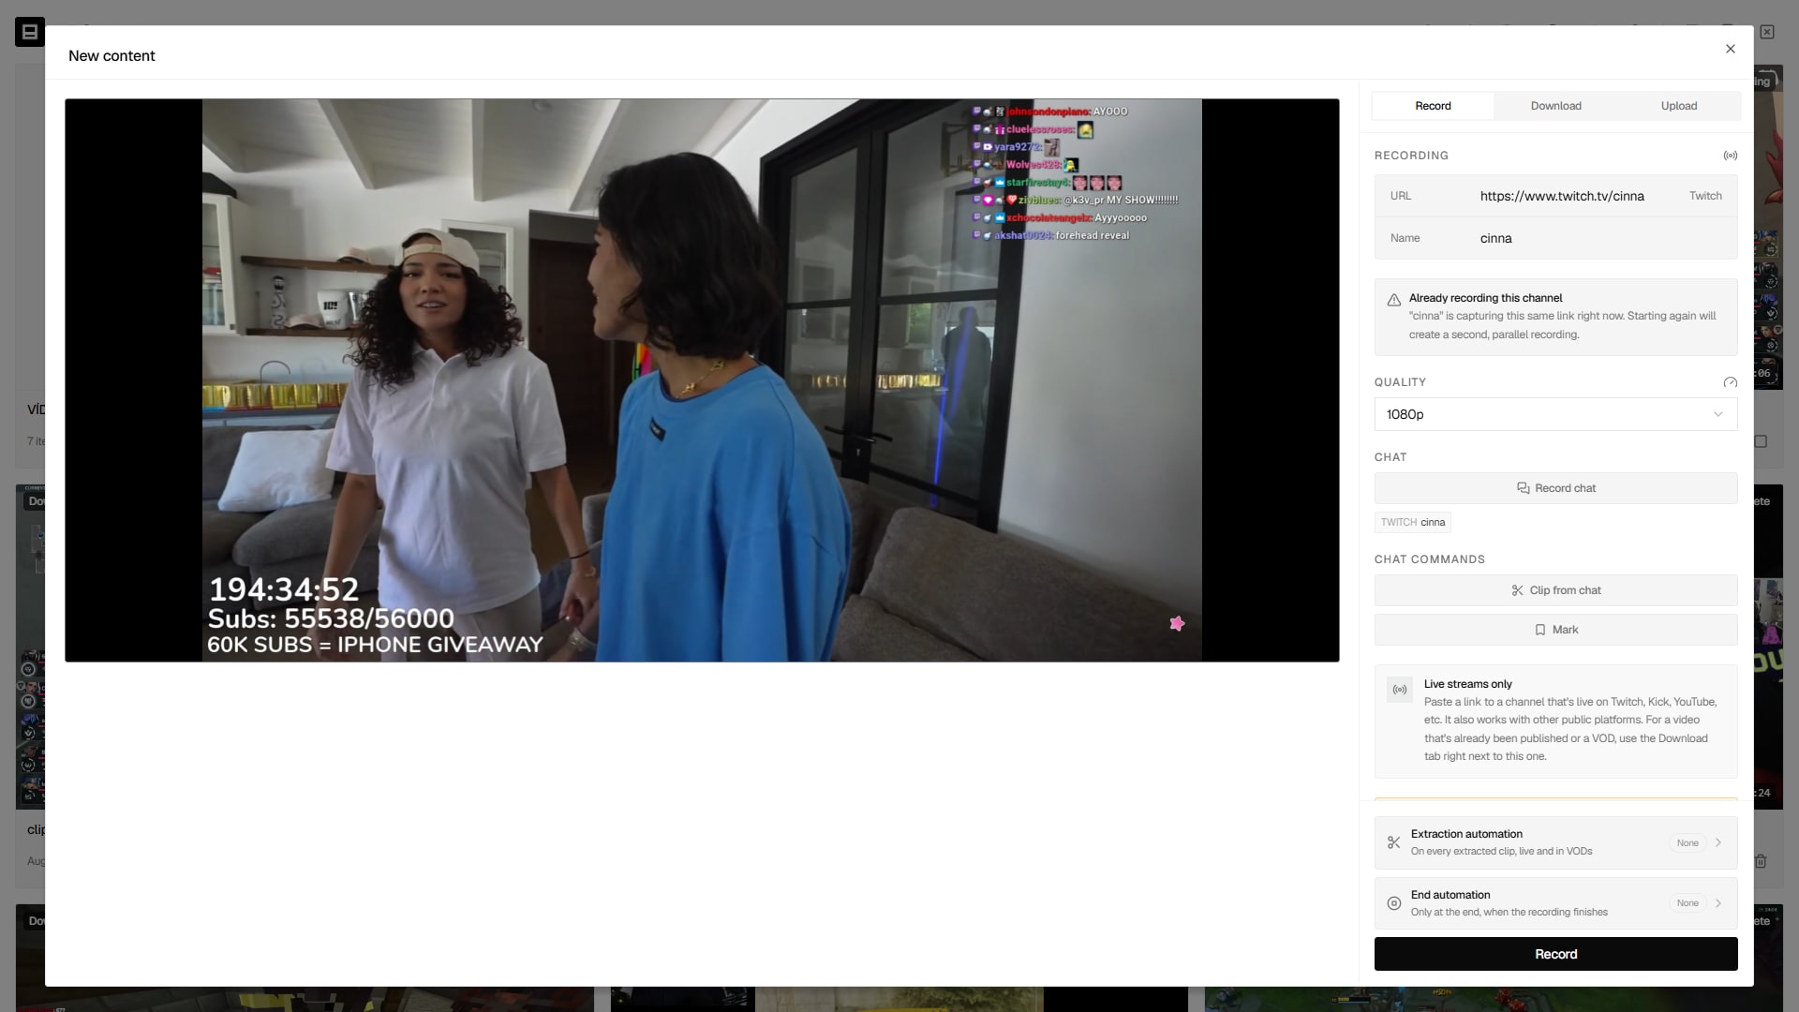Click the app logo icon behind the dialog
Viewport: 1799px width, 1012px height.
tap(29, 32)
